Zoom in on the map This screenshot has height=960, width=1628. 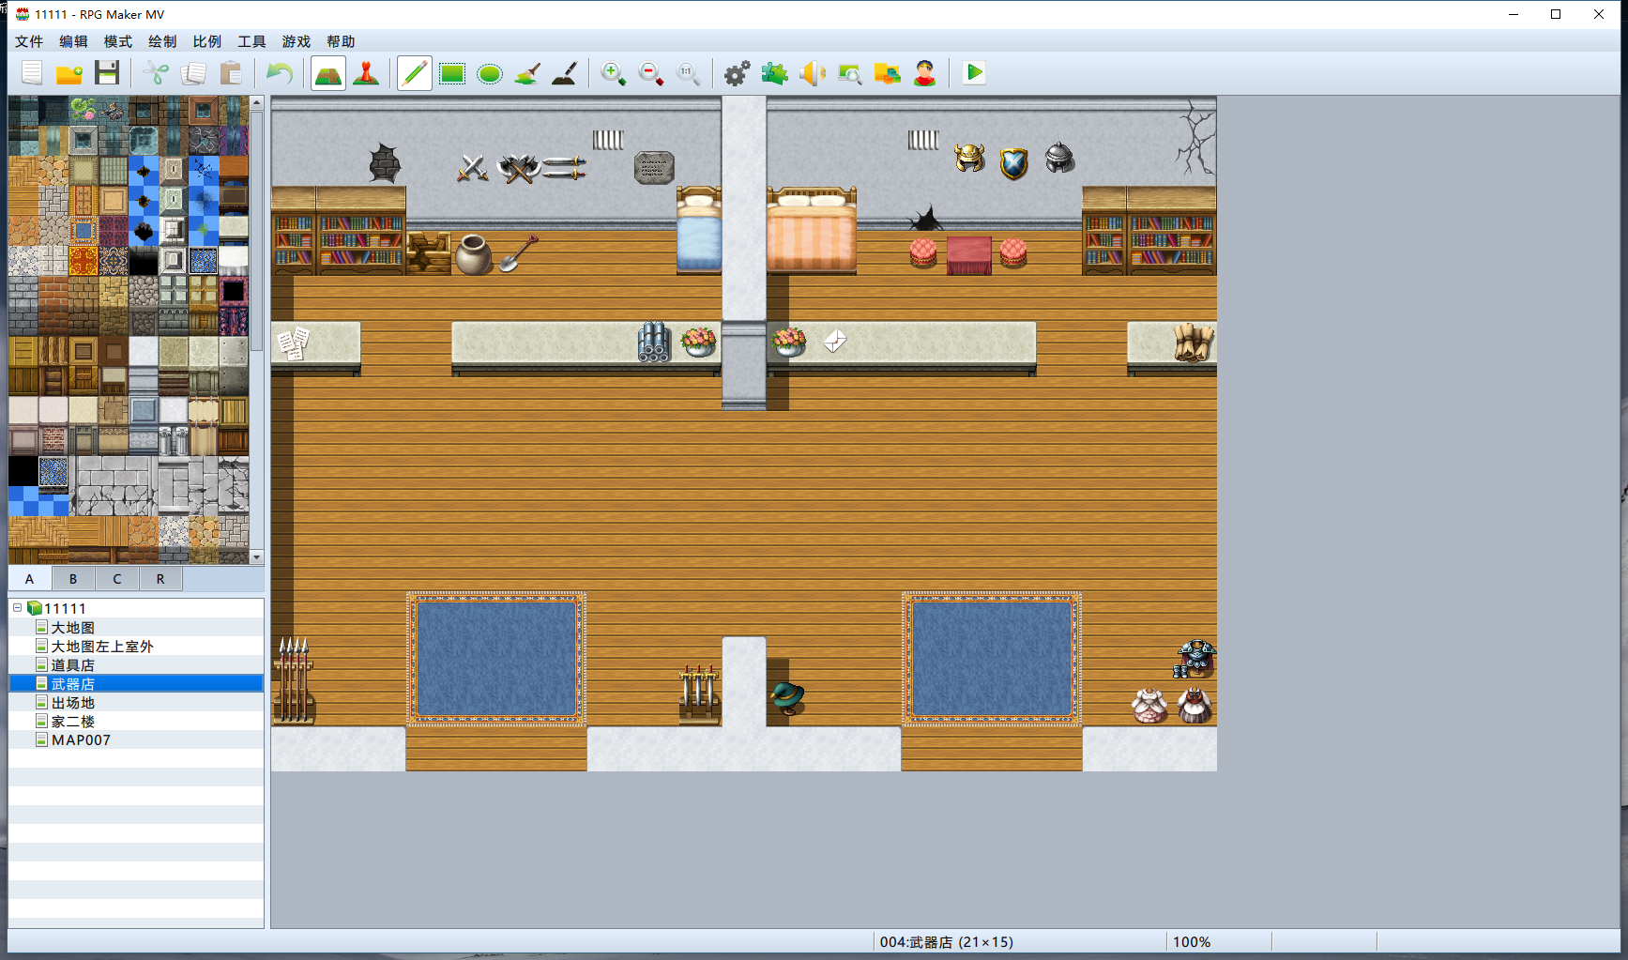(614, 73)
